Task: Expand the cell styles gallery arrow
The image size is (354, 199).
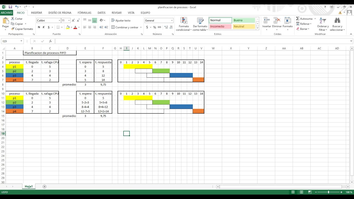Action: (x=258, y=28)
